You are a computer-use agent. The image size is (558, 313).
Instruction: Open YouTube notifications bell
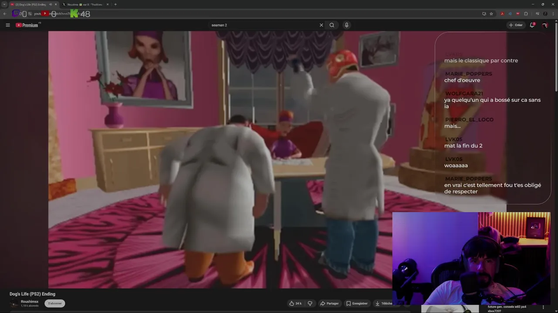(532, 25)
